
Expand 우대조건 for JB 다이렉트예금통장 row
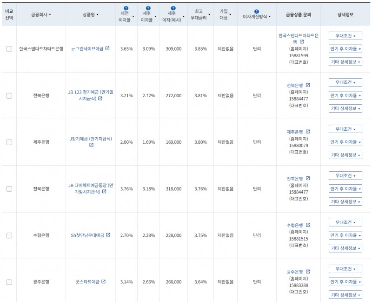(x=345, y=176)
